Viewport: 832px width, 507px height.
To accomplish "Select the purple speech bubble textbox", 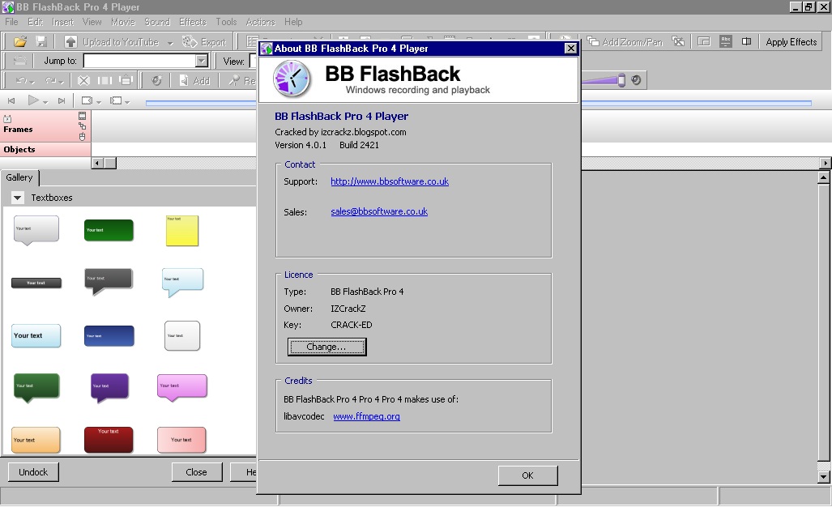I will click(x=109, y=386).
